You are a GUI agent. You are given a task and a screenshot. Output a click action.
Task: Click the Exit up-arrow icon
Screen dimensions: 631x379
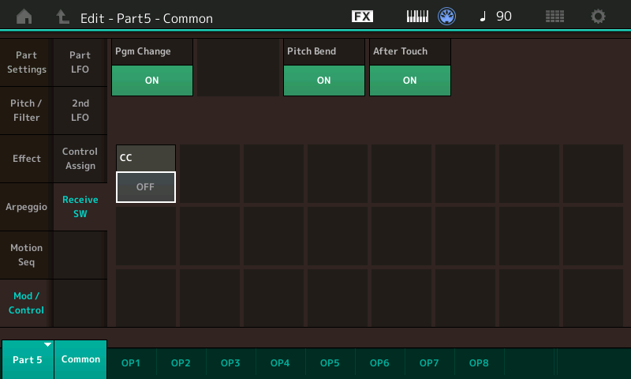63,17
